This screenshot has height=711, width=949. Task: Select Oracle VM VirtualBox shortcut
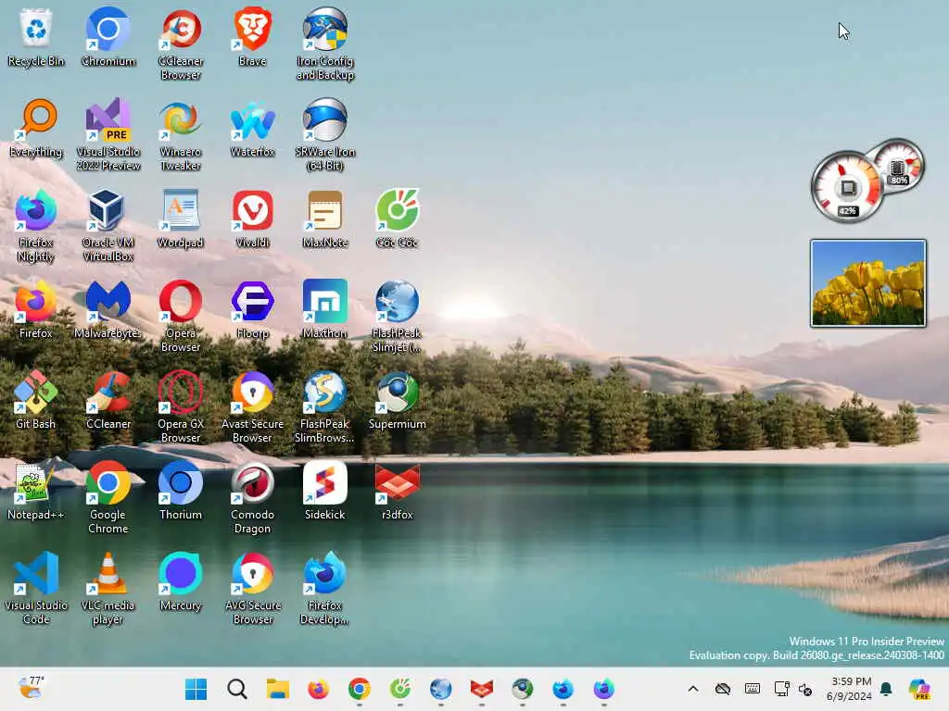click(108, 226)
